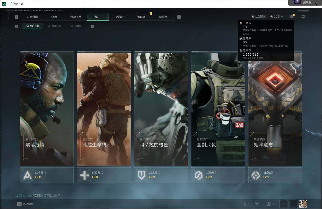The image size is (322, 209).
Task: Open the 震荡危情 mission card
Action: pyautogui.click(x=47, y=109)
